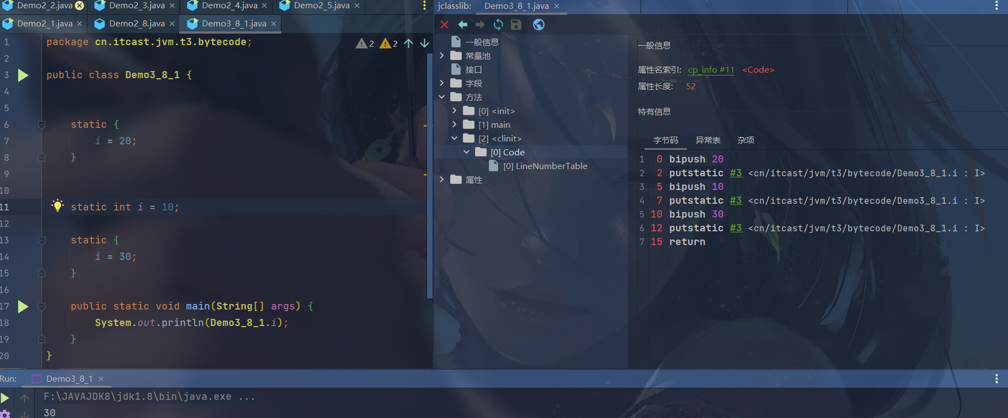Select the Demo3_8_1 tab in Run panel
This screenshot has height=418, width=1008.
tap(69, 379)
